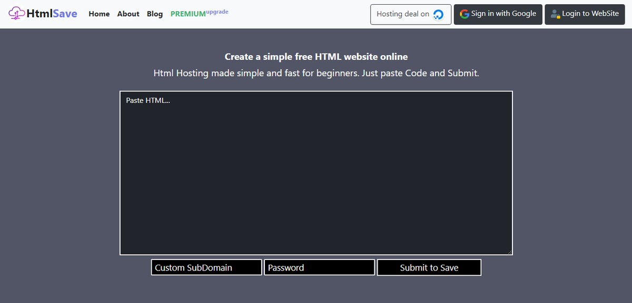Click the "Create a simple free HTML website online" heading

click(316, 56)
